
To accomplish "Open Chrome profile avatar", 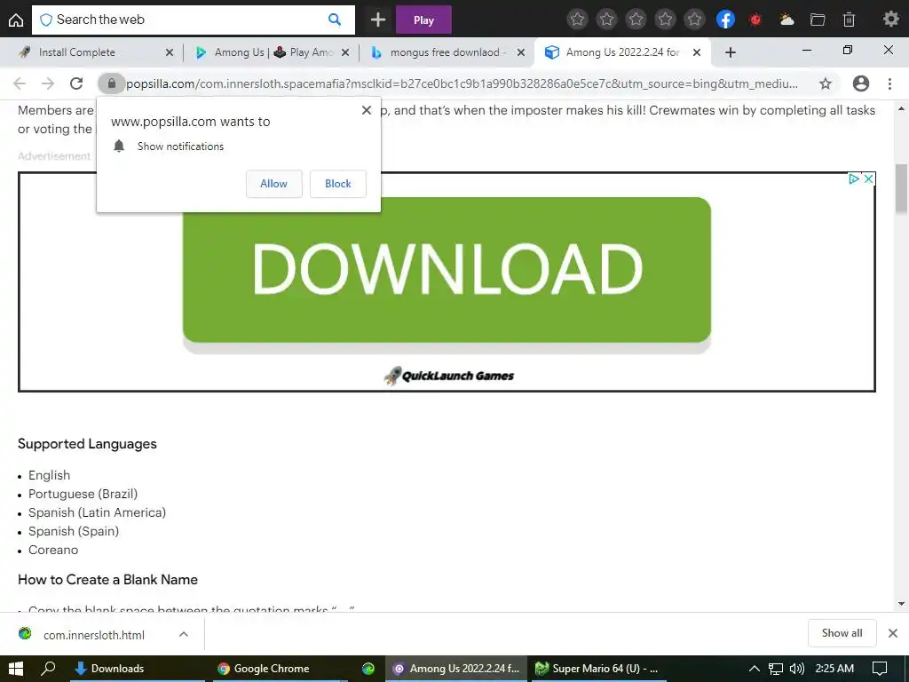I will (861, 83).
